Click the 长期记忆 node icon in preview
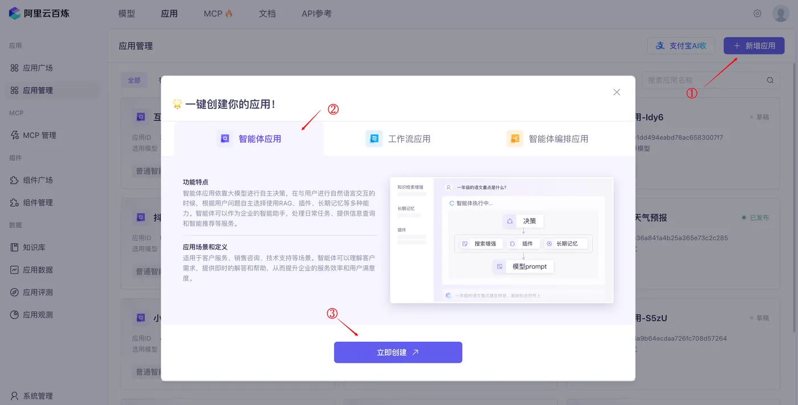Image resolution: width=798 pixels, height=405 pixels. [549, 243]
